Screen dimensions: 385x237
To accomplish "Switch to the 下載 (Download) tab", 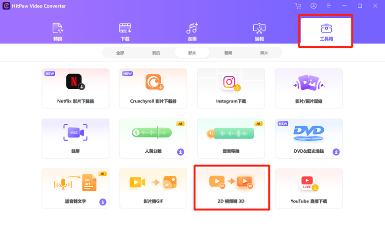I will [125, 32].
